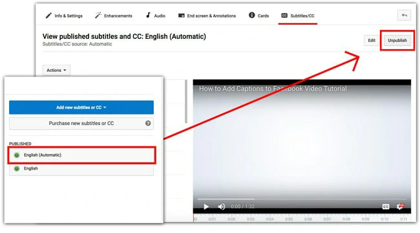Click the help question mark icon
The width and height of the screenshot is (420, 233).
tap(148, 123)
